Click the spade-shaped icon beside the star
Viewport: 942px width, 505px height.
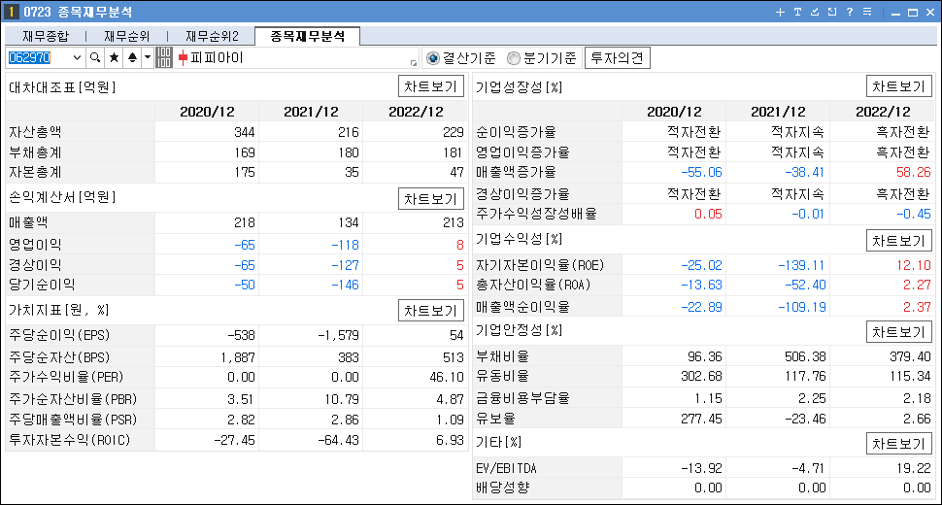[132, 57]
